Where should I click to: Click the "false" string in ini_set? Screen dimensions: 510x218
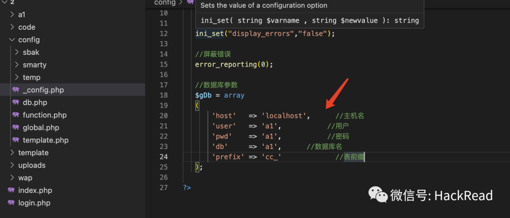click(x=313, y=34)
